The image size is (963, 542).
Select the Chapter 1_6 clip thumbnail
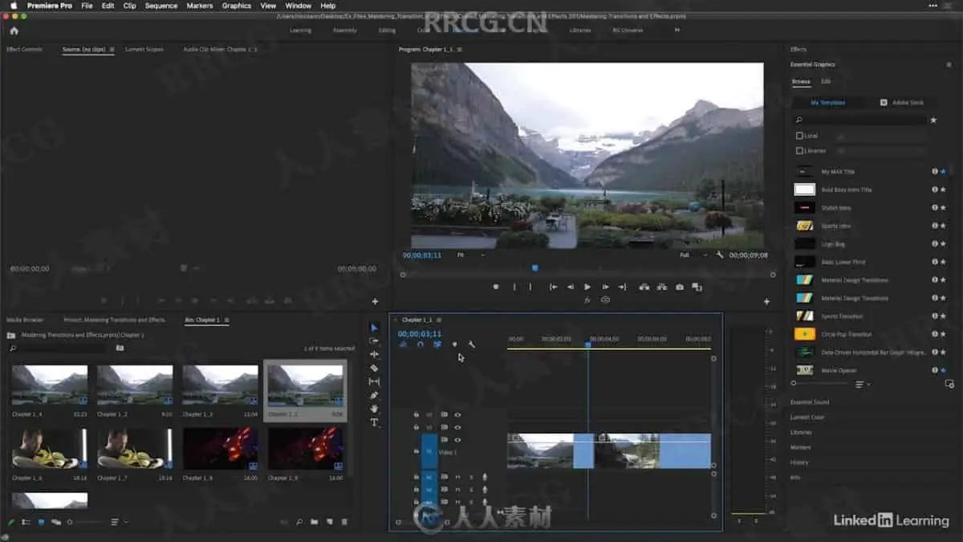click(x=49, y=448)
